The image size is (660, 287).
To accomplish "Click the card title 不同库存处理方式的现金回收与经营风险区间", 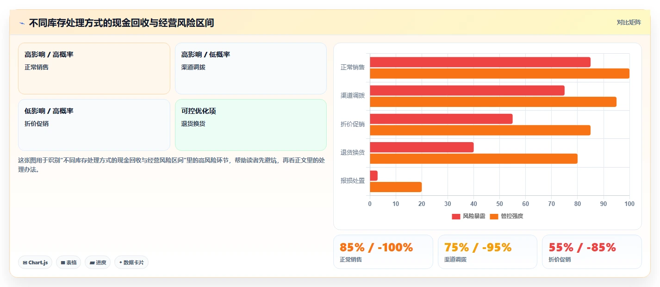I will pyautogui.click(x=121, y=23).
